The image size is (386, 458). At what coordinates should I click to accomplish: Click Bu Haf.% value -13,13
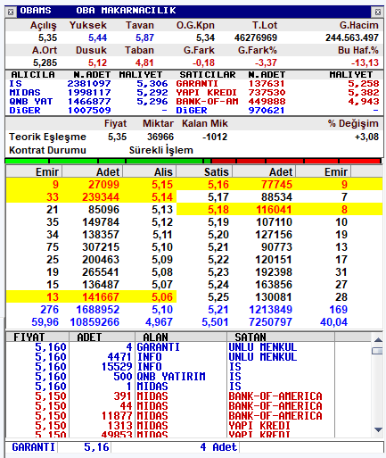click(365, 62)
